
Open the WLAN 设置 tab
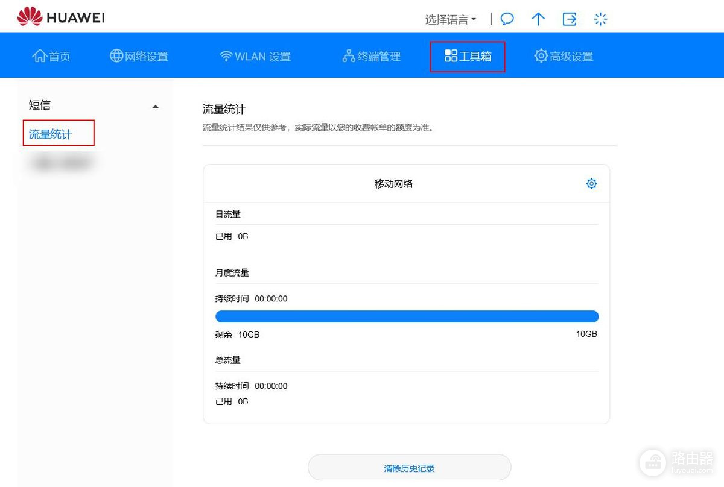coord(255,56)
